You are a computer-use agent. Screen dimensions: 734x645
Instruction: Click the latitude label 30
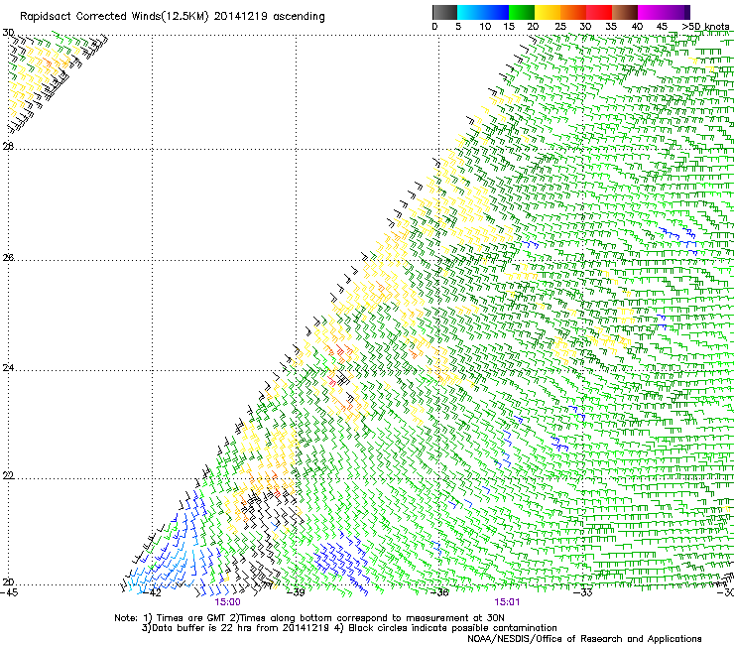8,33
